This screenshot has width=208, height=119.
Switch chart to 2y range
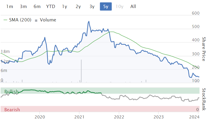pyautogui.click(x=78, y=7)
